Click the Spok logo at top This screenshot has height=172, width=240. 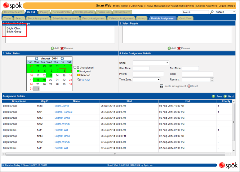(x=13, y=6)
